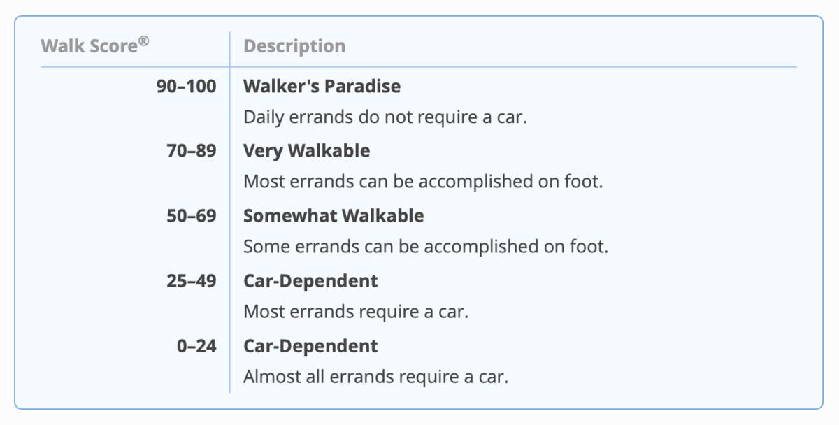Click 'Most errands can be accomplished on foot'
The width and height of the screenshot is (839, 425).
click(423, 182)
